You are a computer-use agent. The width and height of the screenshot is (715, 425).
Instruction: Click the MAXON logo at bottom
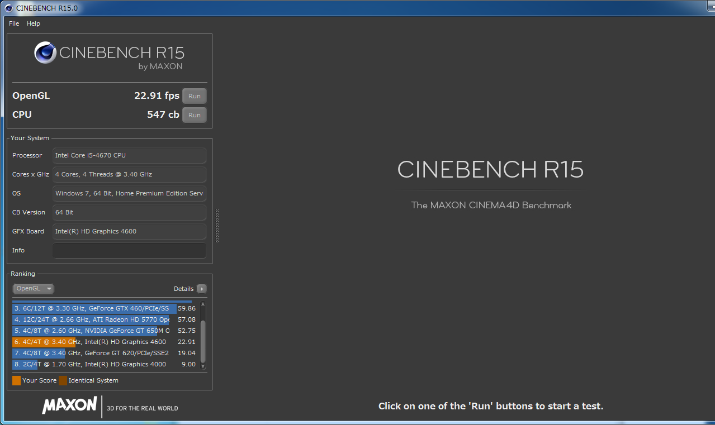(69, 405)
